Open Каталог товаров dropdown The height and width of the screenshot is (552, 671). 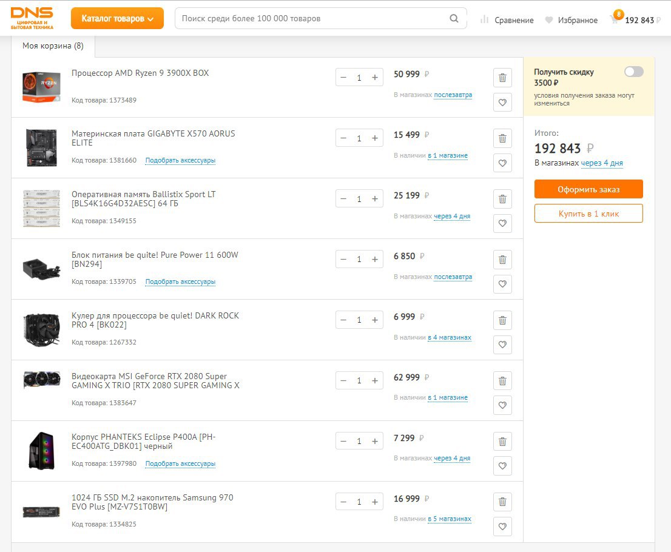(x=117, y=18)
